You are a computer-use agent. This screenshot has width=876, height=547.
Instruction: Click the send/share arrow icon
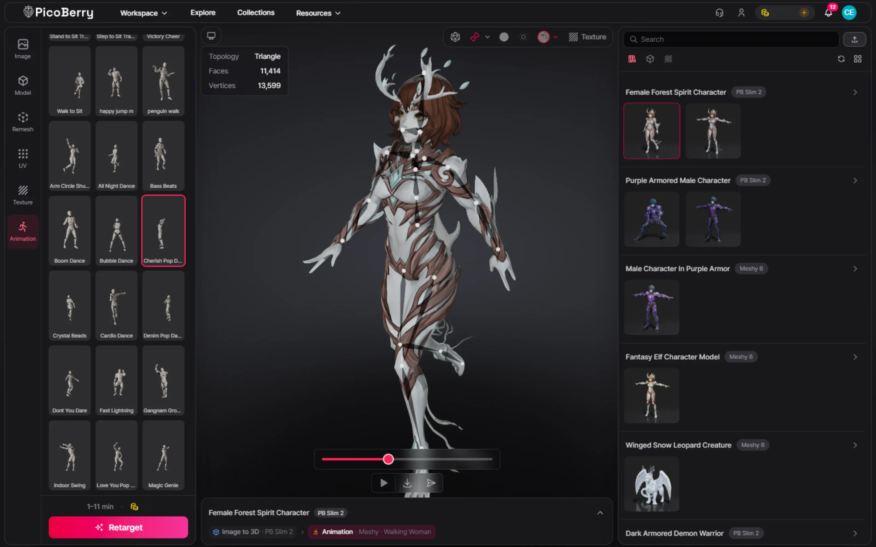pos(431,483)
